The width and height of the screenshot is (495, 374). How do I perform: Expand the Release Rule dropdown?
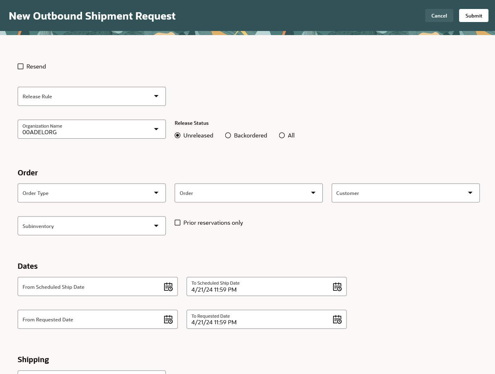coord(156,96)
